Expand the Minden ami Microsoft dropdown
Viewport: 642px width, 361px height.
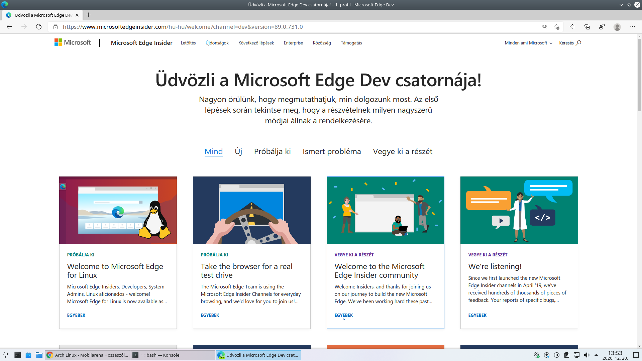tap(528, 43)
